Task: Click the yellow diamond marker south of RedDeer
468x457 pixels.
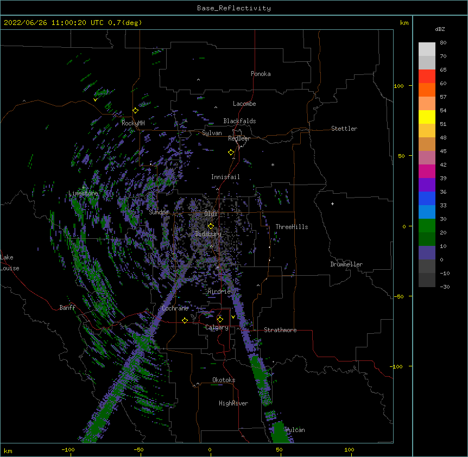Action: (x=231, y=153)
